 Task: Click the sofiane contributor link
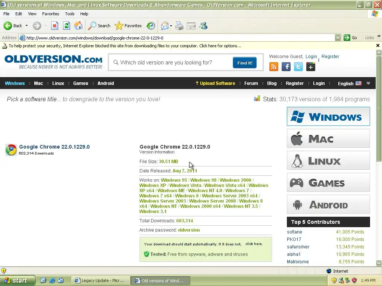coord(294,232)
